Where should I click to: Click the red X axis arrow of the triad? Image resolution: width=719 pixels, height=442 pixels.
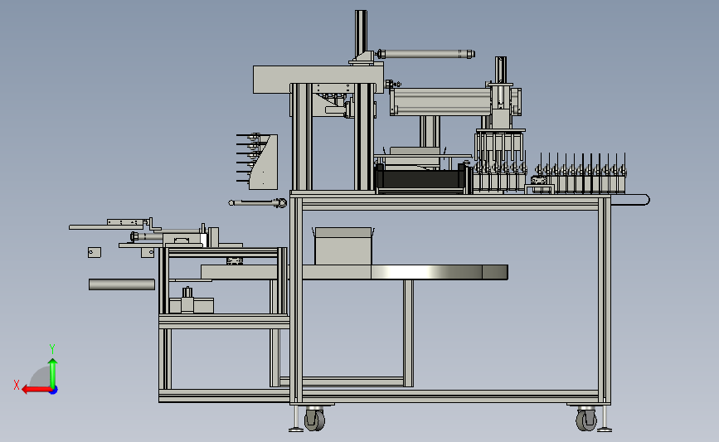pyautogui.click(x=36, y=390)
